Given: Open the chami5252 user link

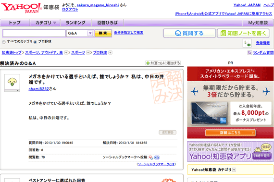Looking at the screenshot, I should click(39, 89).
